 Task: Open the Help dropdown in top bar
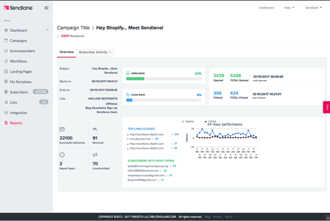click(289, 7)
